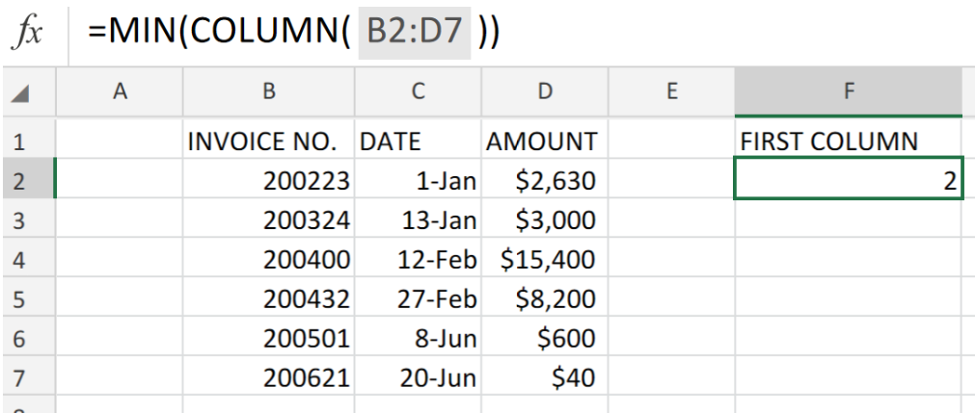The width and height of the screenshot is (975, 413).
Task: Select the B2:D7 reference in the formula
Action: (415, 33)
